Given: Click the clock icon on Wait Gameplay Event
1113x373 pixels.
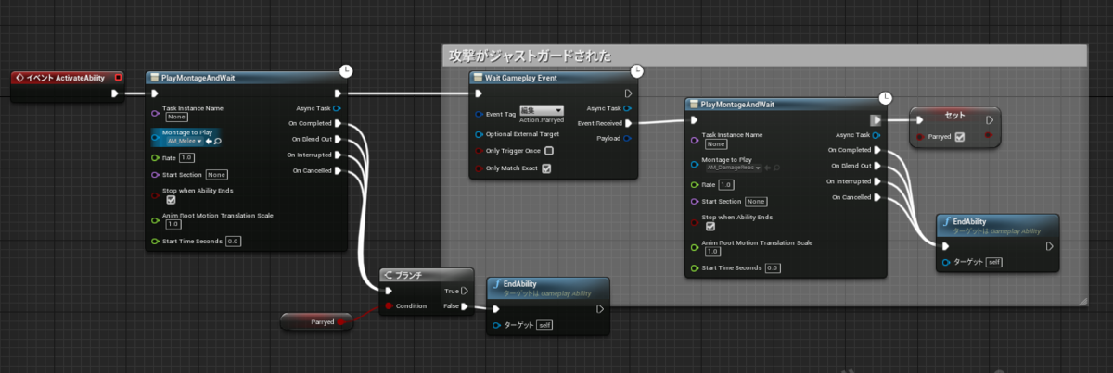Looking at the screenshot, I should [x=638, y=70].
